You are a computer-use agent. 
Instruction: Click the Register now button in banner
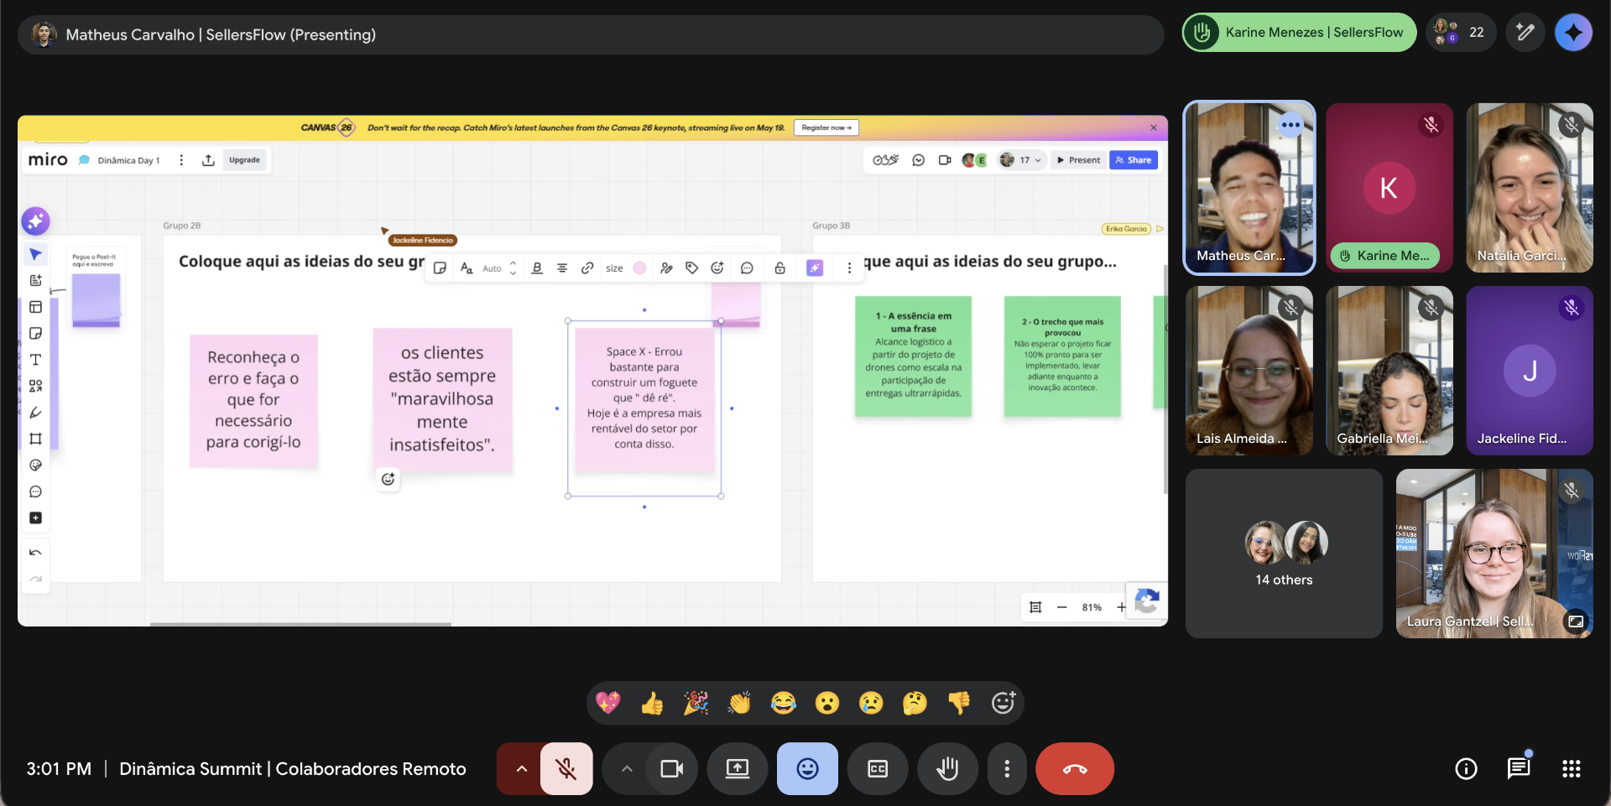826,127
